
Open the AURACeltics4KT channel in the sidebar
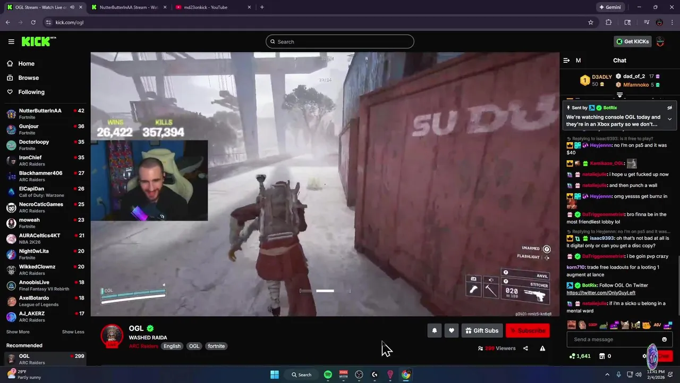[x=45, y=238]
